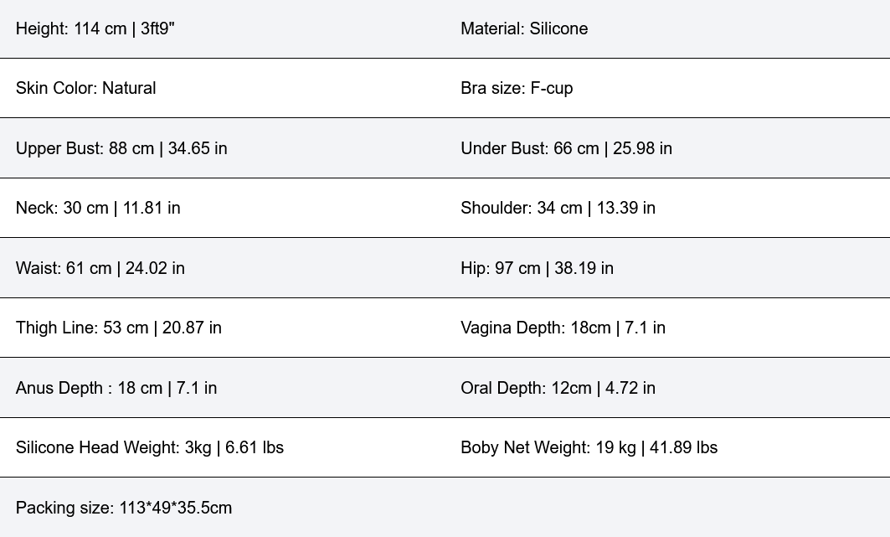
Task: Select the Under Bust measurement cell
Action: pos(566,148)
